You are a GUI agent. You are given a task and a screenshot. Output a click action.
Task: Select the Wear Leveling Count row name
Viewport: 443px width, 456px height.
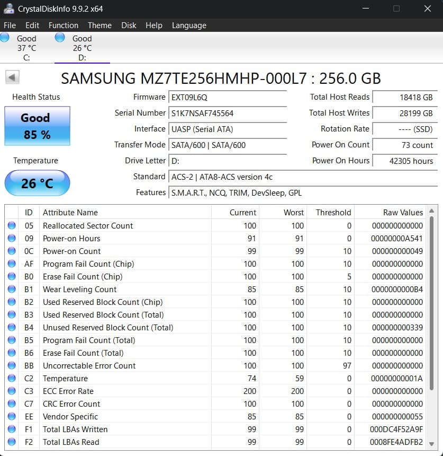(79, 290)
